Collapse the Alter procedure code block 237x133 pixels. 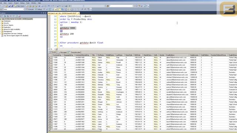tap(59, 43)
